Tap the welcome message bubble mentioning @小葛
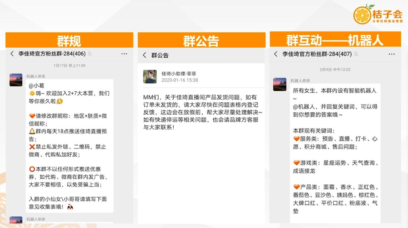This screenshot has width=408, height=228. [69, 146]
